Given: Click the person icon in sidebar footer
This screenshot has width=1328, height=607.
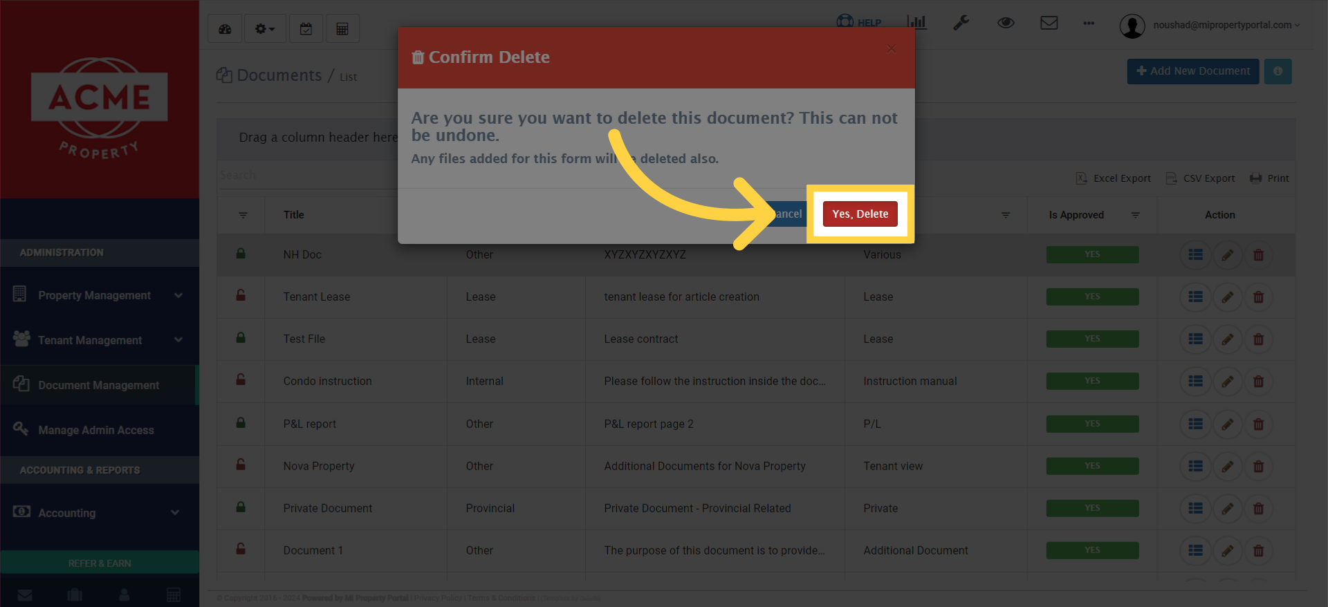Looking at the screenshot, I should [x=124, y=595].
